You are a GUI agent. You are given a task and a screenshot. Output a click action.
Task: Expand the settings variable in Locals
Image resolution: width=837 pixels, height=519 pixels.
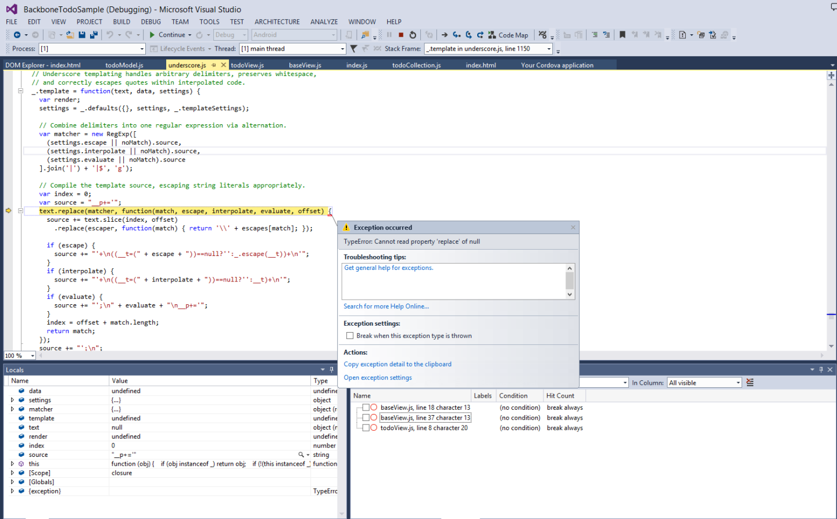(x=12, y=400)
